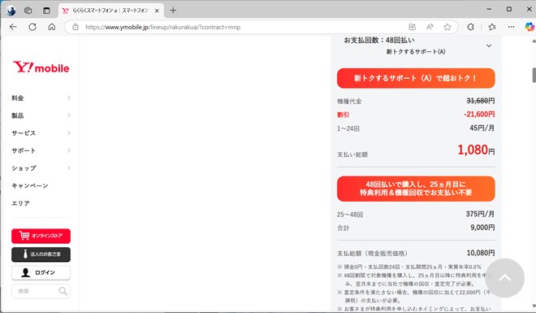The height and width of the screenshot is (313, 536).
Task: Click the 法人のお客さま button
Action: click(x=41, y=254)
